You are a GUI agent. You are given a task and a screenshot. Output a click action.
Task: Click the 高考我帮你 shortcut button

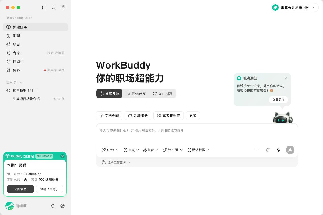[168, 116]
